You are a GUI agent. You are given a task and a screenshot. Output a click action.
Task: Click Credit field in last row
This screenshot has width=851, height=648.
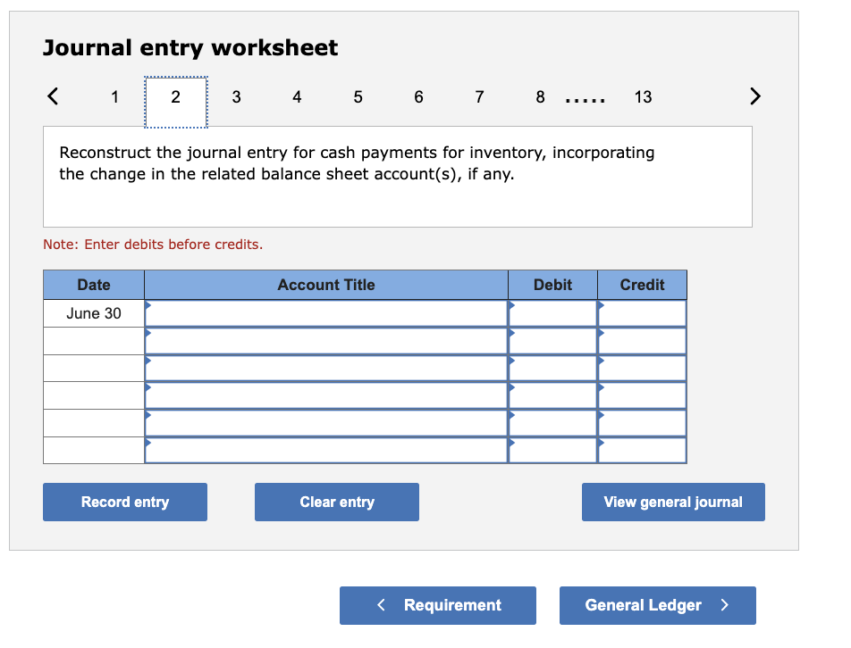[642, 450]
